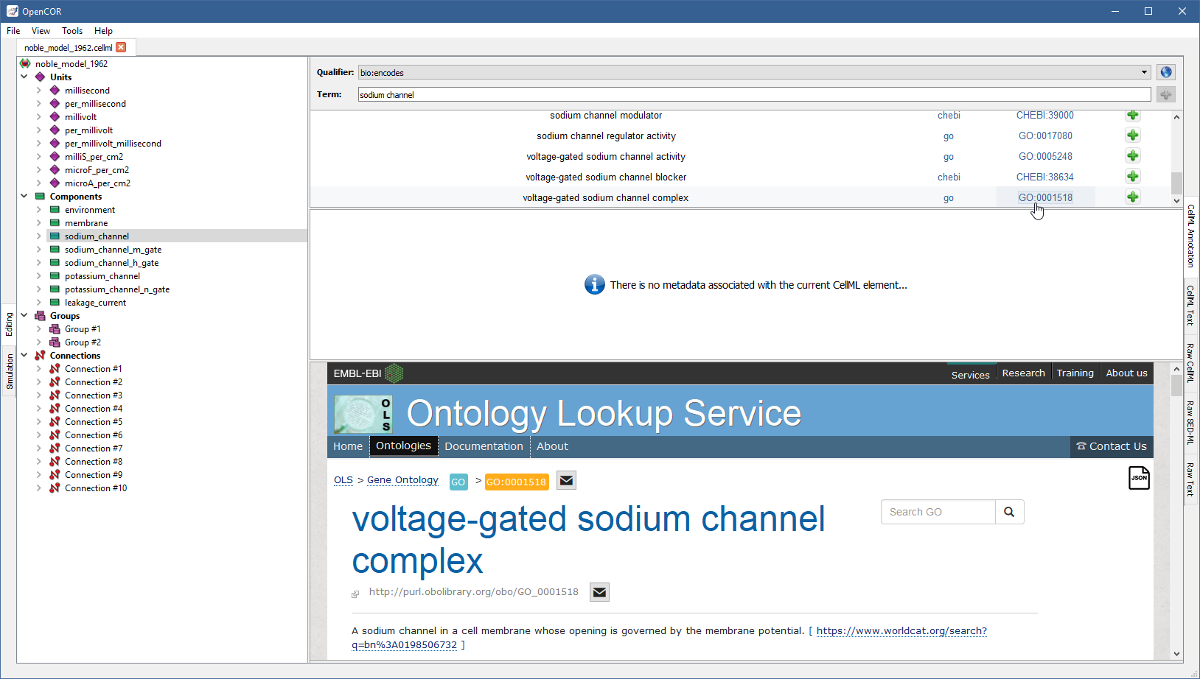Click the search magnifier in Search GO
The width and height of the screenshot is (1200, 679).
tap(1009, 512)
